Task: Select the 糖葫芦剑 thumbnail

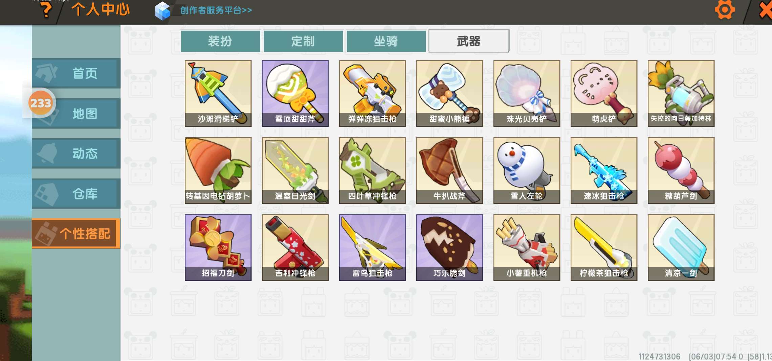Action: [681, 171]
